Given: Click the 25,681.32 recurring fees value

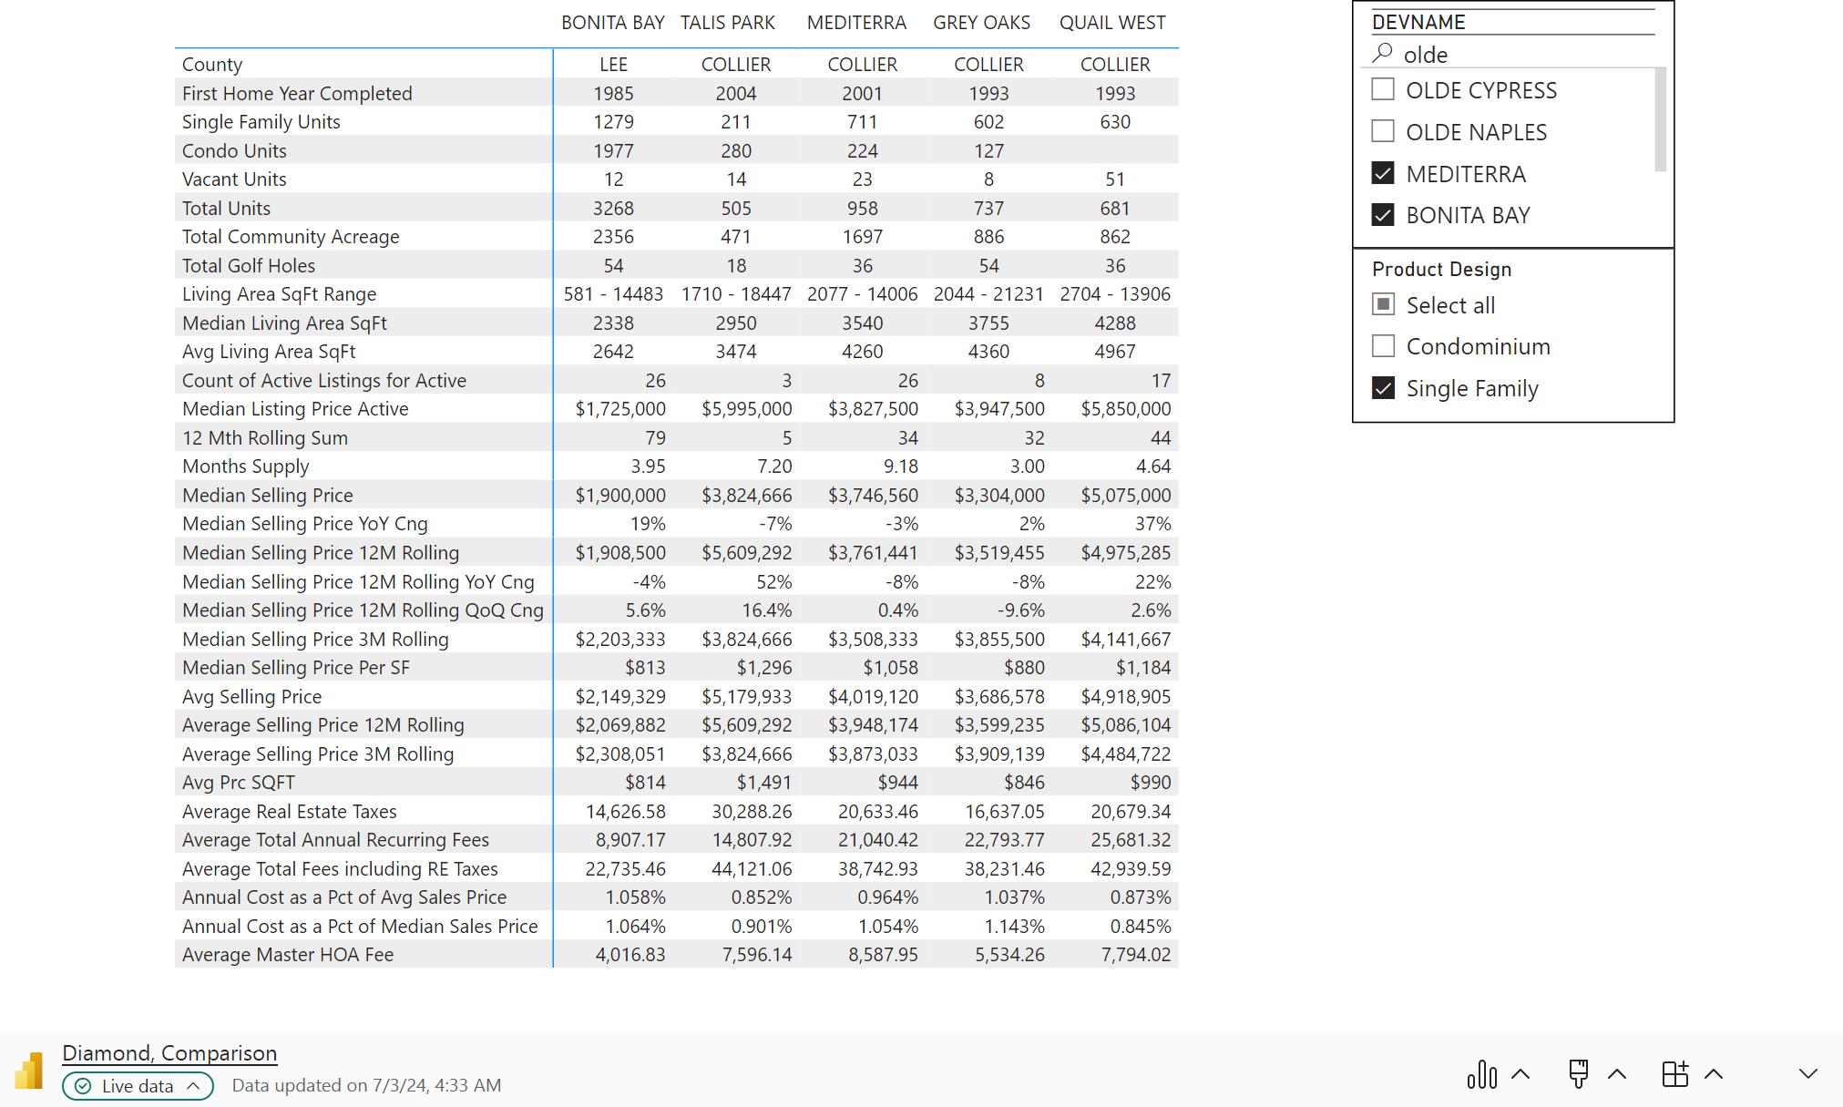Looking at the screenshot, I should 1131,840.
